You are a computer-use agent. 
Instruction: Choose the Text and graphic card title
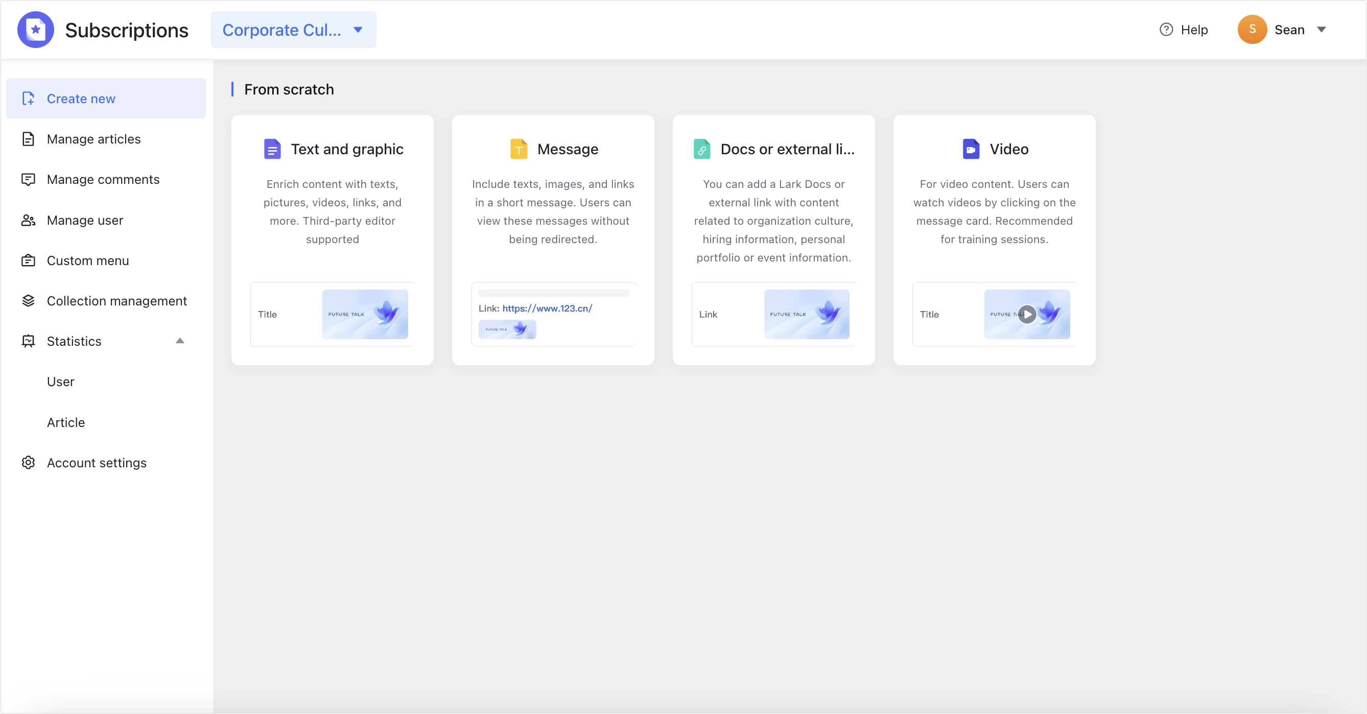click(x=347, y=149)
